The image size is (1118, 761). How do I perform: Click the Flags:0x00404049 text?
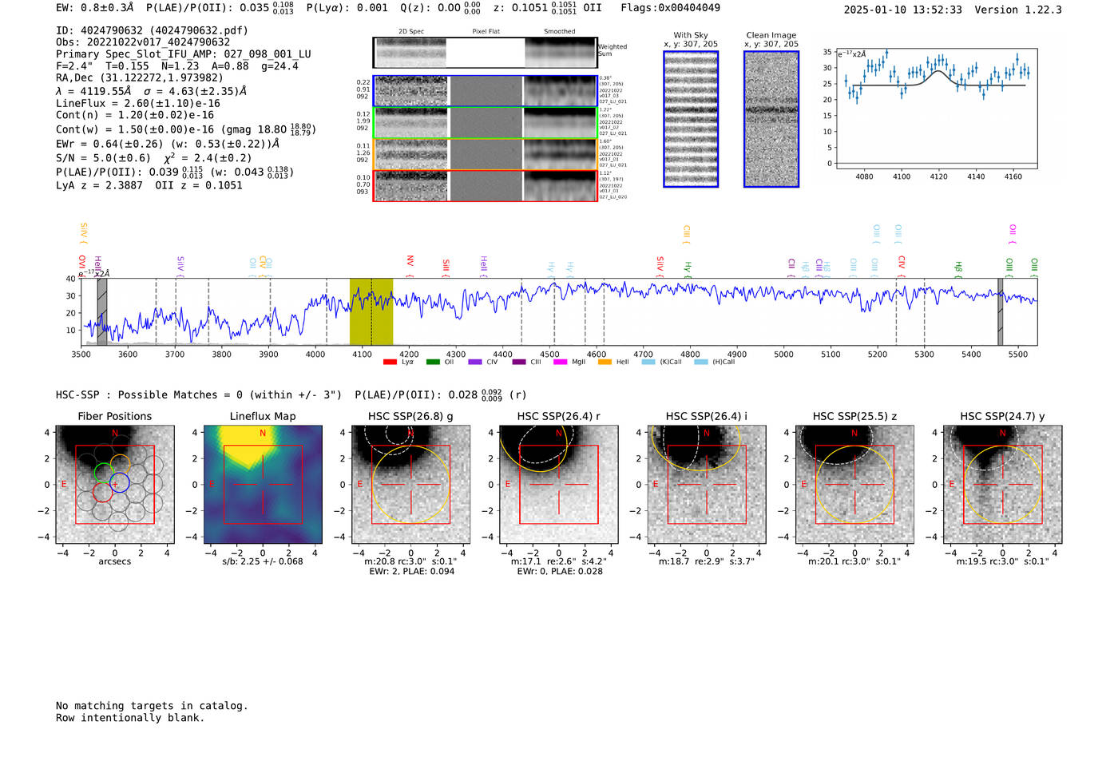pos(670,8)
